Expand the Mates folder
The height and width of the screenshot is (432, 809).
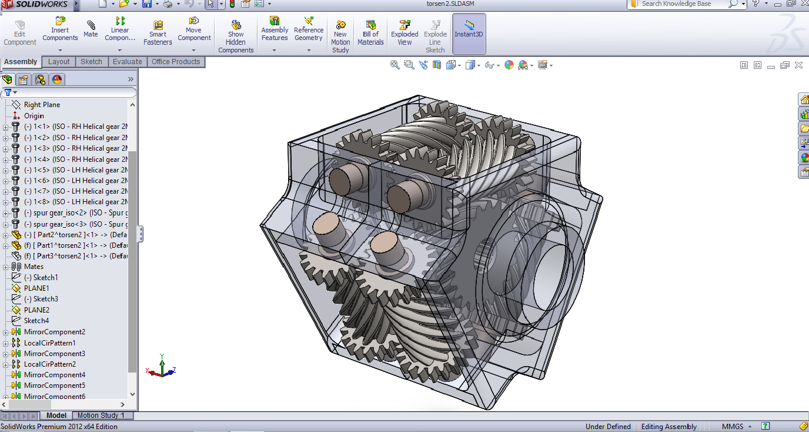tap(6, 267)
